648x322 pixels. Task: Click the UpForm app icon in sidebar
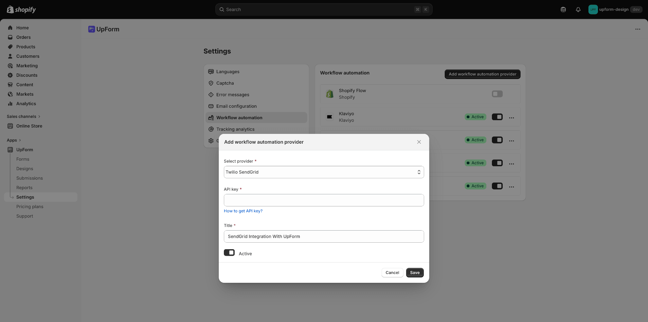coord(10,150)
